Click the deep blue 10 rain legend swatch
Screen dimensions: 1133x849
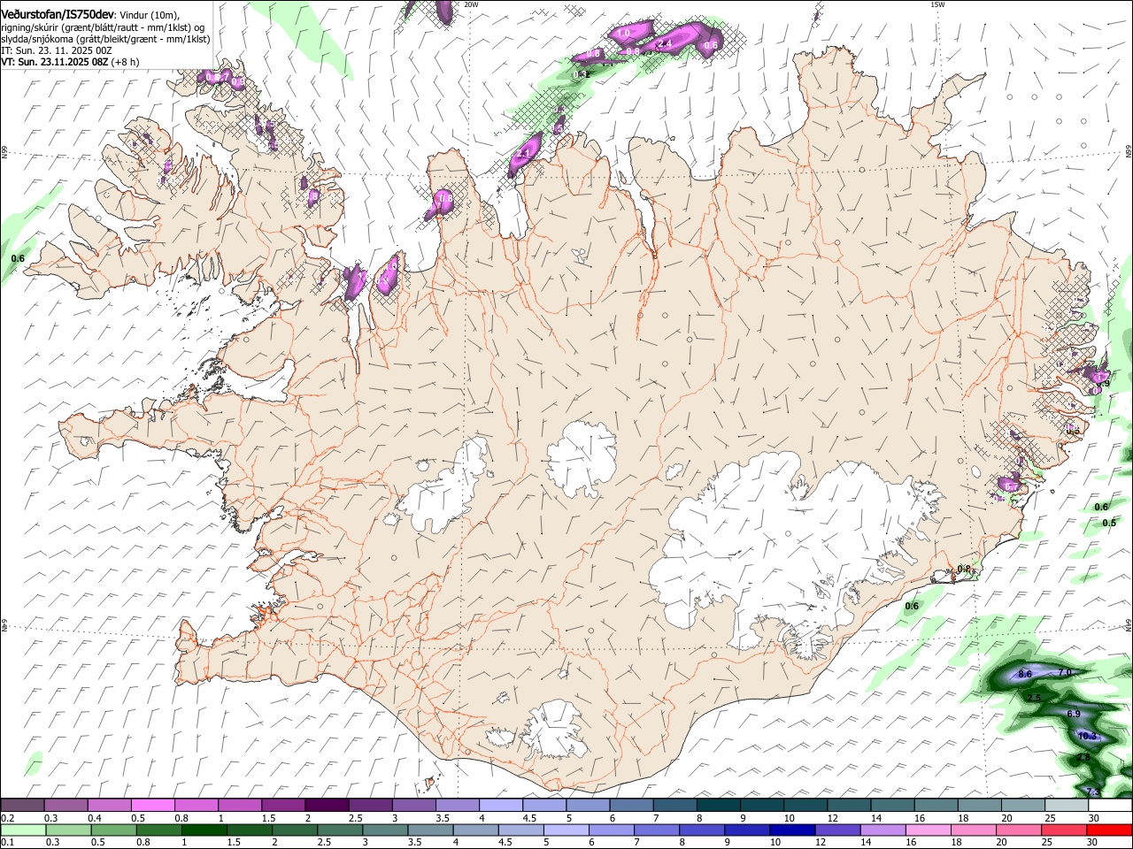(791, 830)
